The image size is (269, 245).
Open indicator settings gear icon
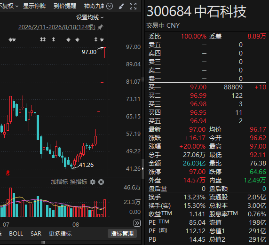(x=93, y=182)
